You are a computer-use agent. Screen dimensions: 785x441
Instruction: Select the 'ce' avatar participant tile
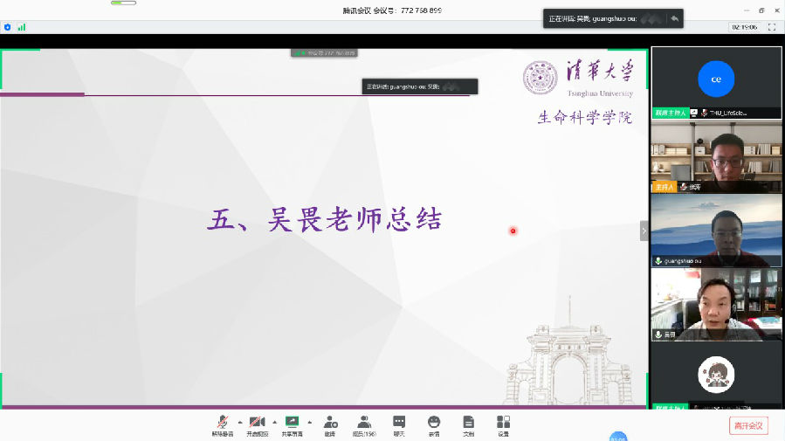[x=716, y=79]
